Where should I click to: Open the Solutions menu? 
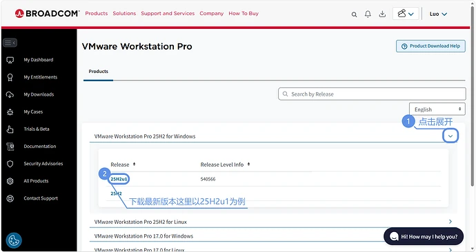pos(124,13)
